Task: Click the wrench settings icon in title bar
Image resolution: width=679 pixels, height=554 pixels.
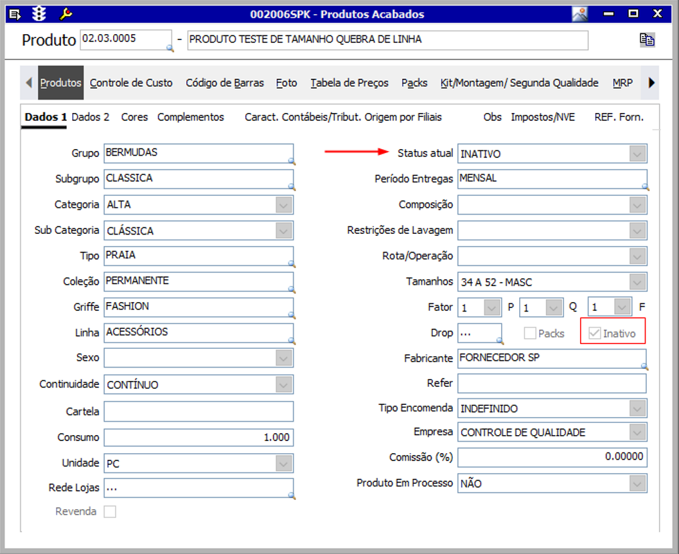Action: click(66, 13)
